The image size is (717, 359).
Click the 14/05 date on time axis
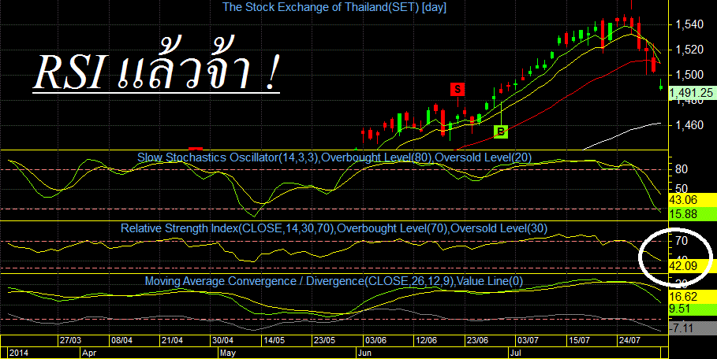[x=274, y=340]
